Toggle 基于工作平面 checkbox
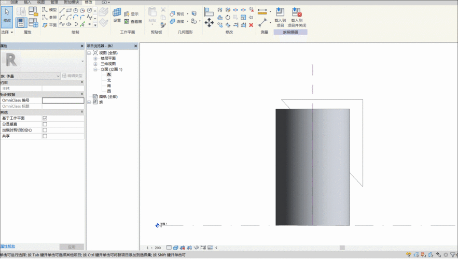The image size is (458, 259). pos(45,118)
